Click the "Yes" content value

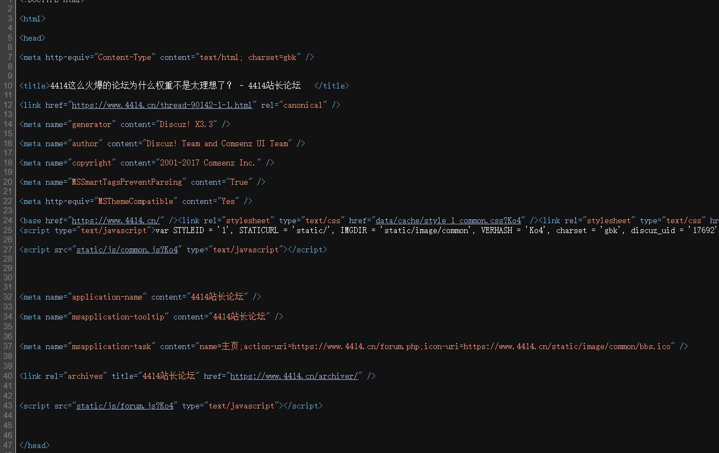pyautogui.click(x=228, y=201)
